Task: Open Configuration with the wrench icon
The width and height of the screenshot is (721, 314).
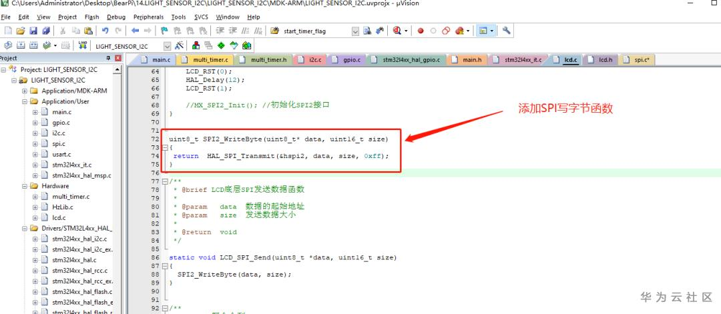Action: pos(506,31)
